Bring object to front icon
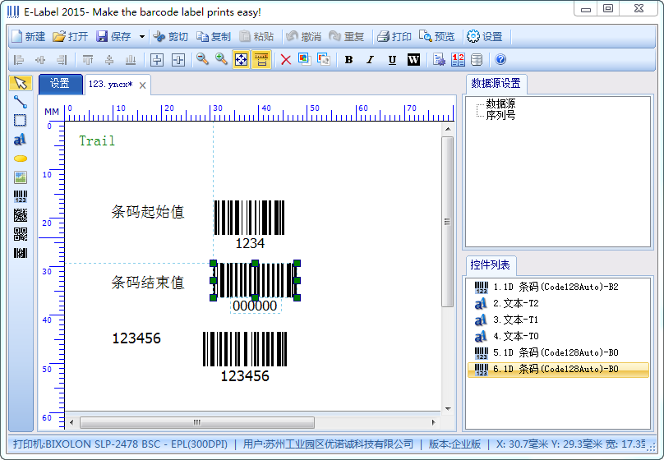 pos(305,59)
